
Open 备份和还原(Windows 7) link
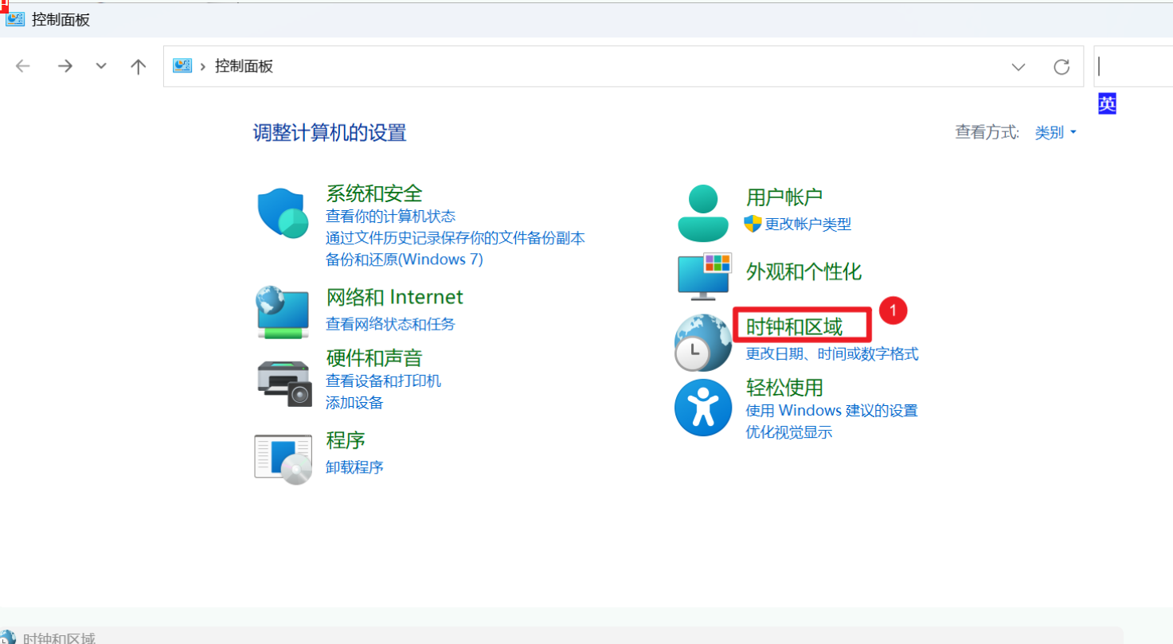click(x=404, y=259)
